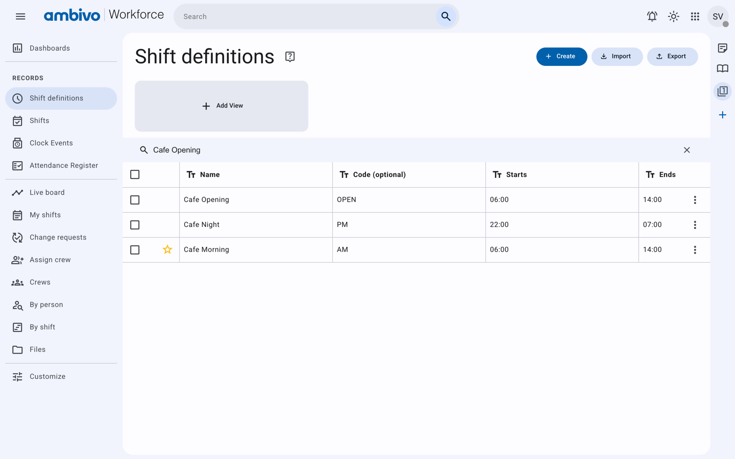
Task: Click the blue search magnifier button
Action: (446, 16)
